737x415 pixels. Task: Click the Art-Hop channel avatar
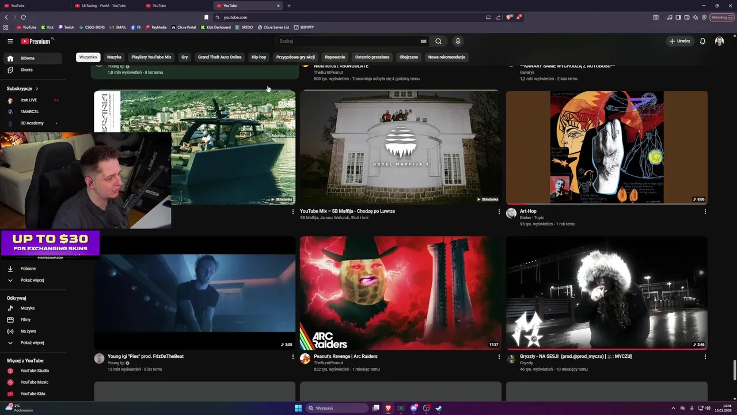click(x=511, y=213)
